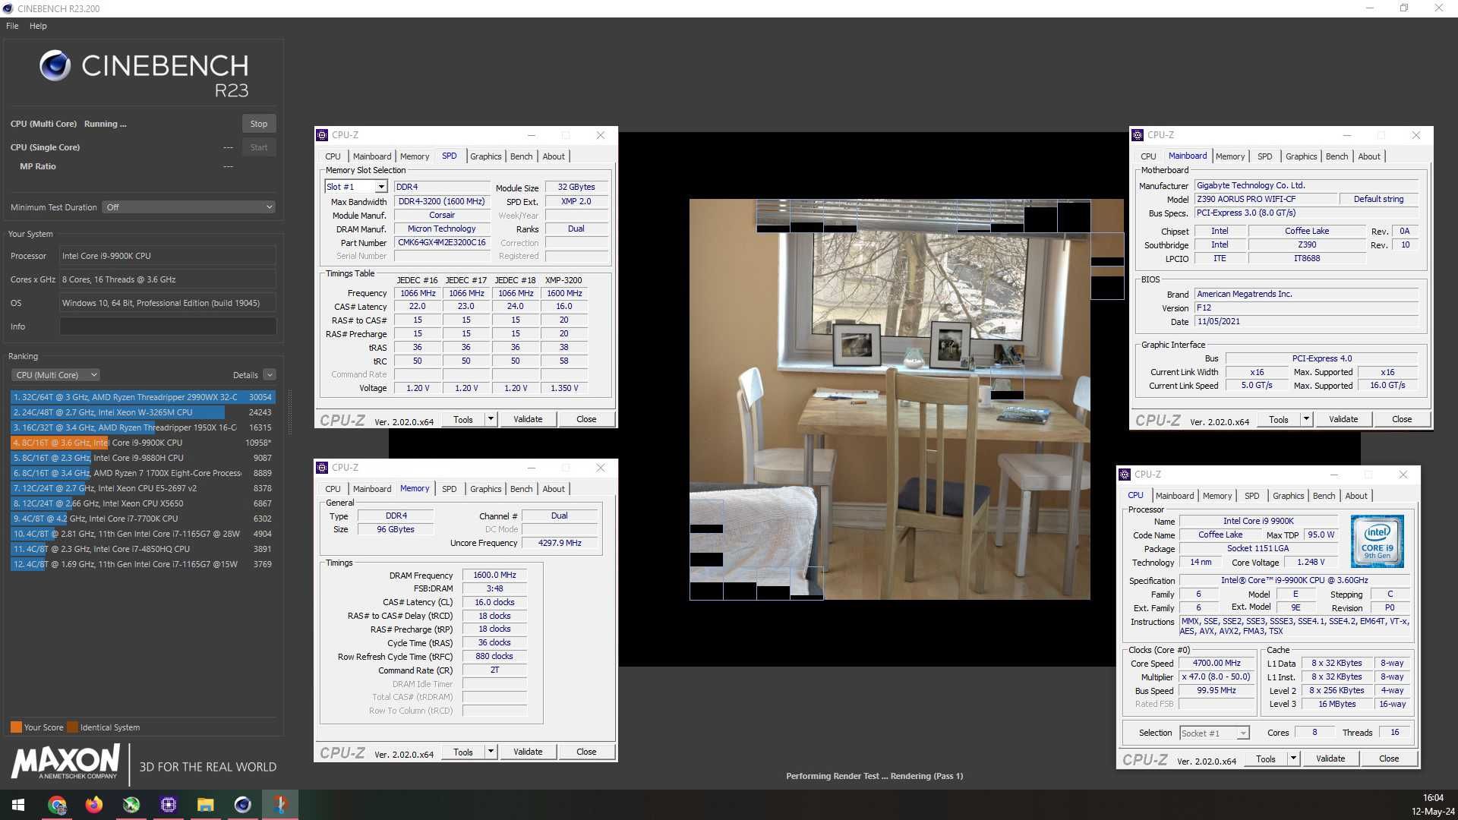Screen dimensions: 1458x820
Task: Click the Info input field
Action: click(x=168, y=326)
